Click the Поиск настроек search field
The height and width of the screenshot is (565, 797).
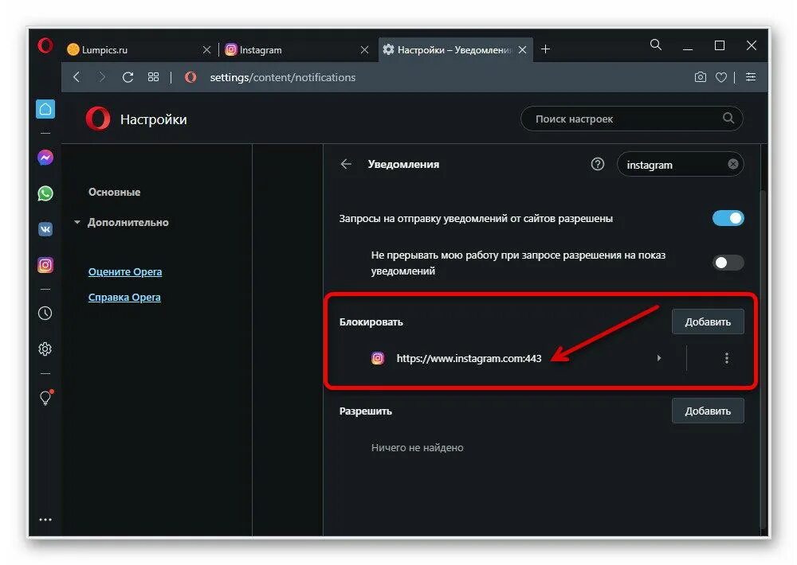coord(632,119)
